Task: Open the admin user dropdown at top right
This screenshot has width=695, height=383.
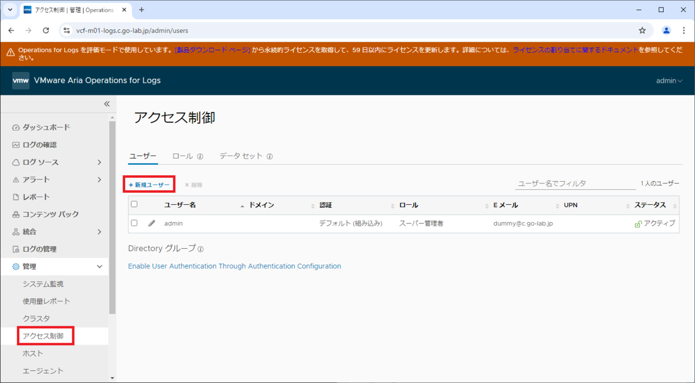Action: click(669, 80)
